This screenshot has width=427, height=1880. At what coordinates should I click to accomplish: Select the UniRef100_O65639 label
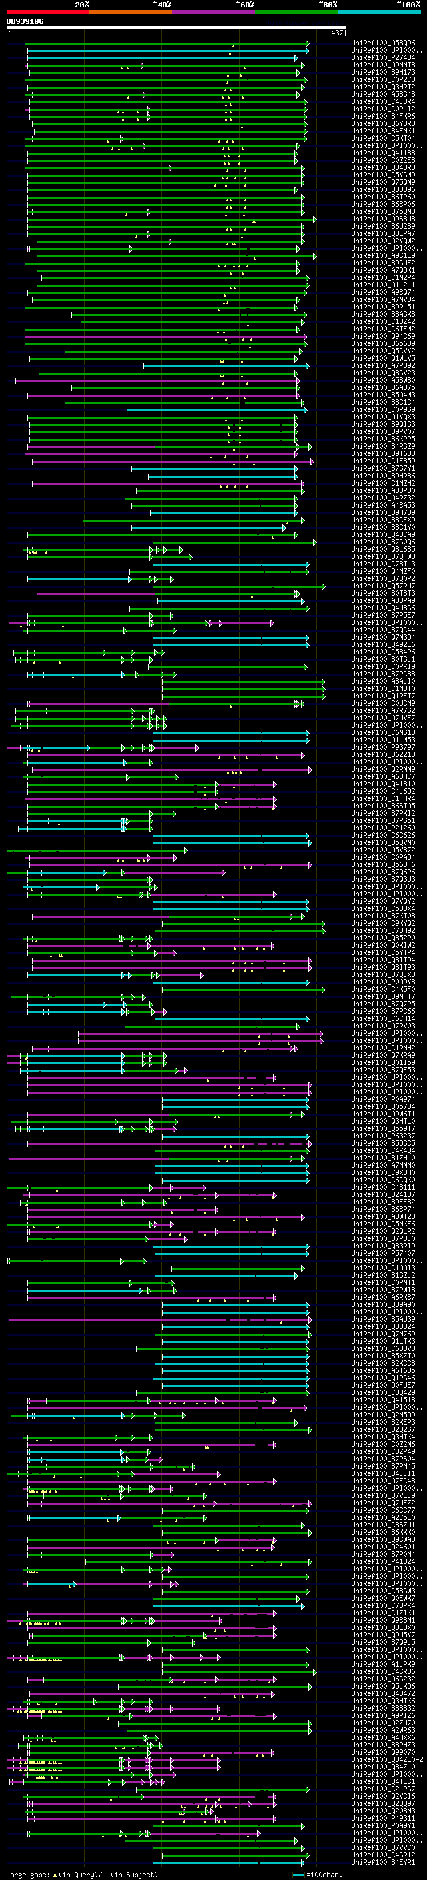pos(383,343)
